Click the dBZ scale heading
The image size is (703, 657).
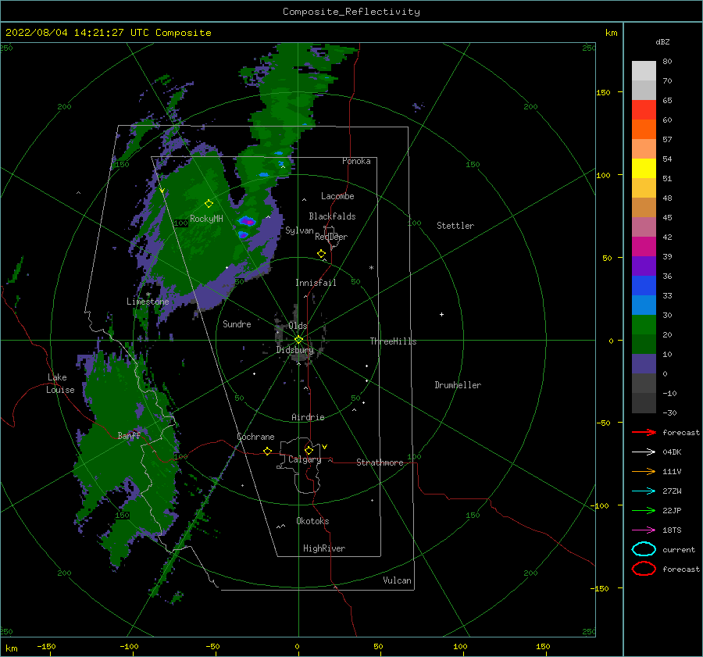point(662,41)
